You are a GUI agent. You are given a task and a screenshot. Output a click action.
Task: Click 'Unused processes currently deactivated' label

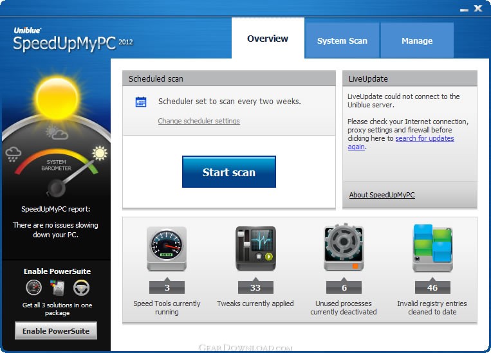click(x=344, y=307)
